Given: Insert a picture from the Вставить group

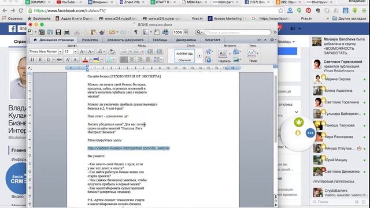Looking at the screenshot, I should [x=236, y=60].
